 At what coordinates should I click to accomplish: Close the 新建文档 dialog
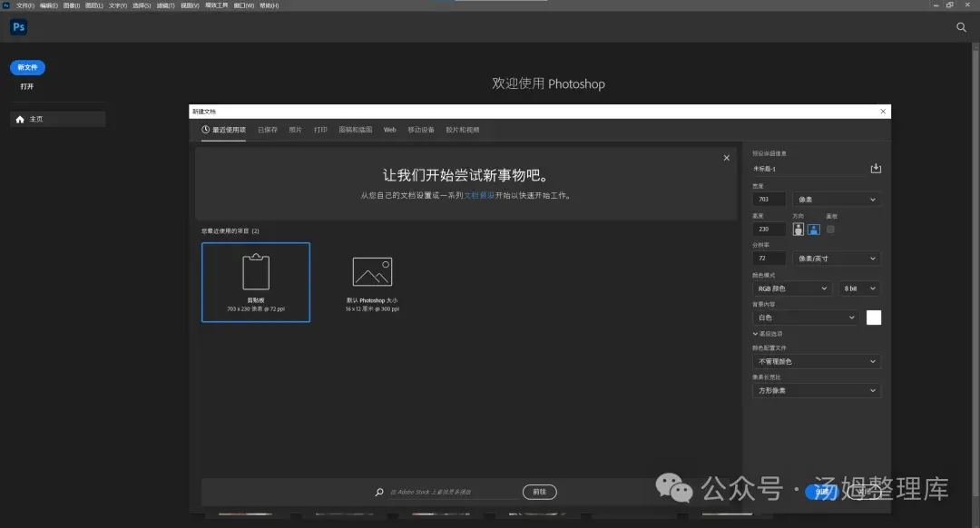[883, 112]
